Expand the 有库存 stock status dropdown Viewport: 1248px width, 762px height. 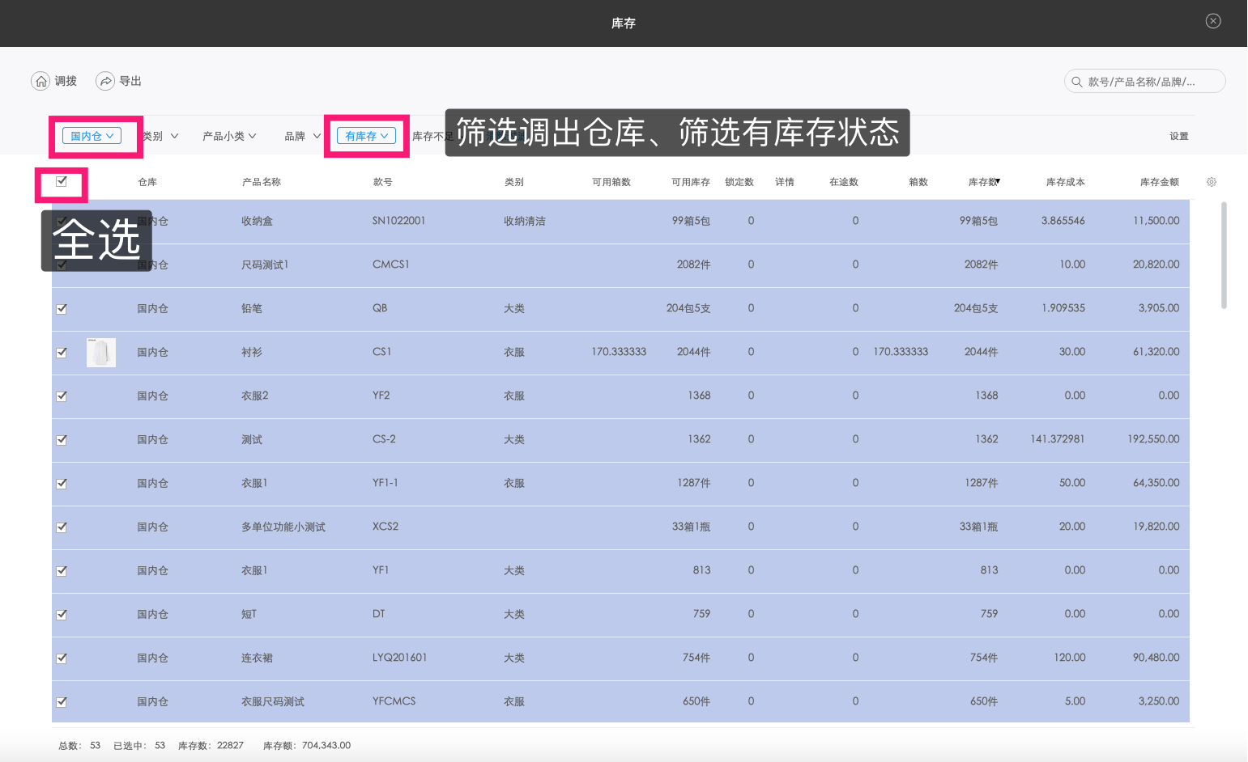point(366,136)
